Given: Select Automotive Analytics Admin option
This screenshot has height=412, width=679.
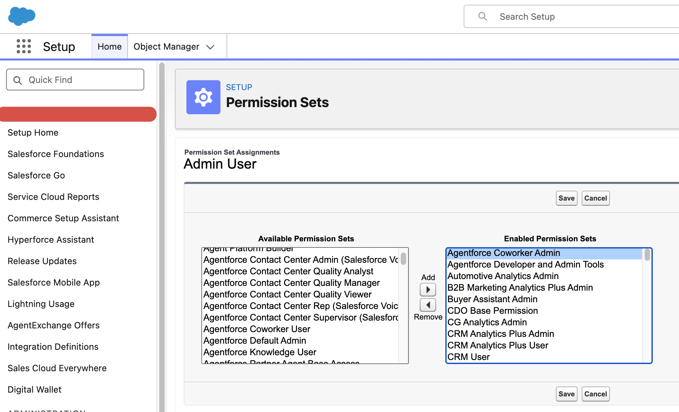Looking at the screenshot, I should (x=544, y=276).
